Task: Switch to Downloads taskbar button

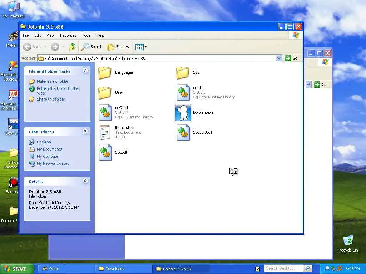Action: point(123,269)
